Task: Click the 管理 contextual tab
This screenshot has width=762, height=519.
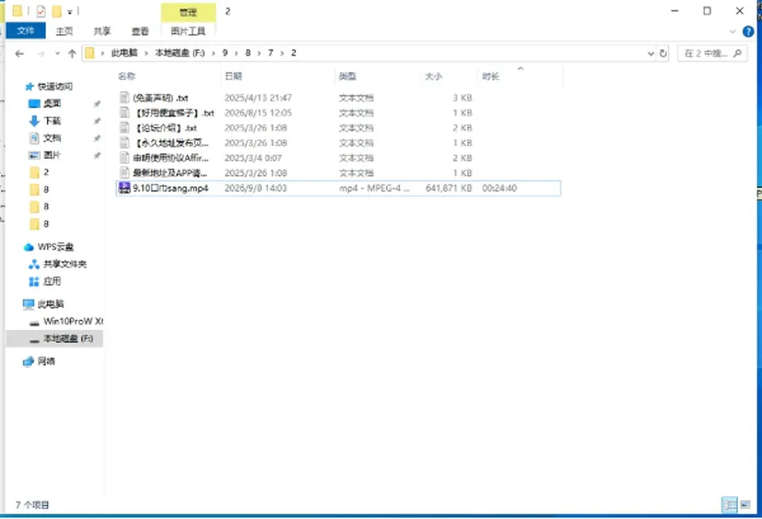Action: pos(188,12)
